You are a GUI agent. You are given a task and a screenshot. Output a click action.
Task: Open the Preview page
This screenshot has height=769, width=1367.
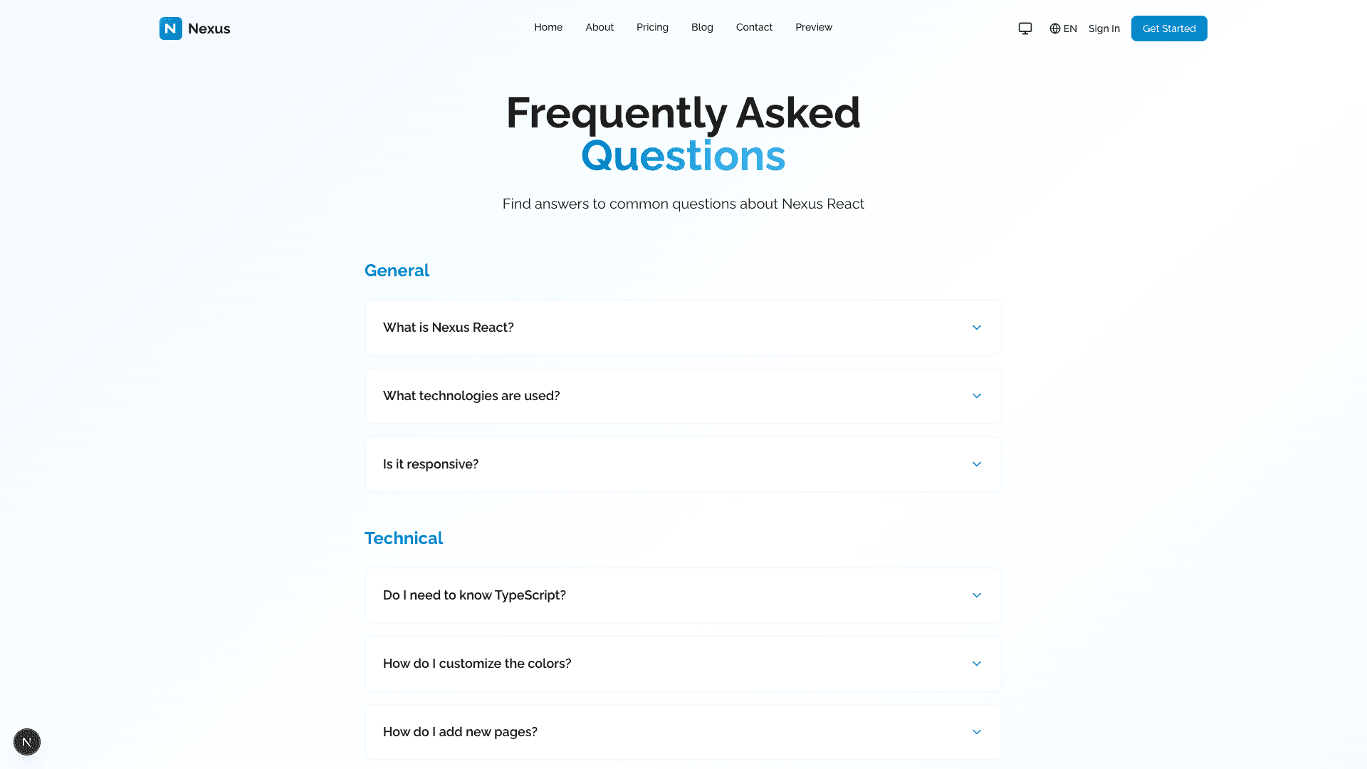tap(813, 27)
